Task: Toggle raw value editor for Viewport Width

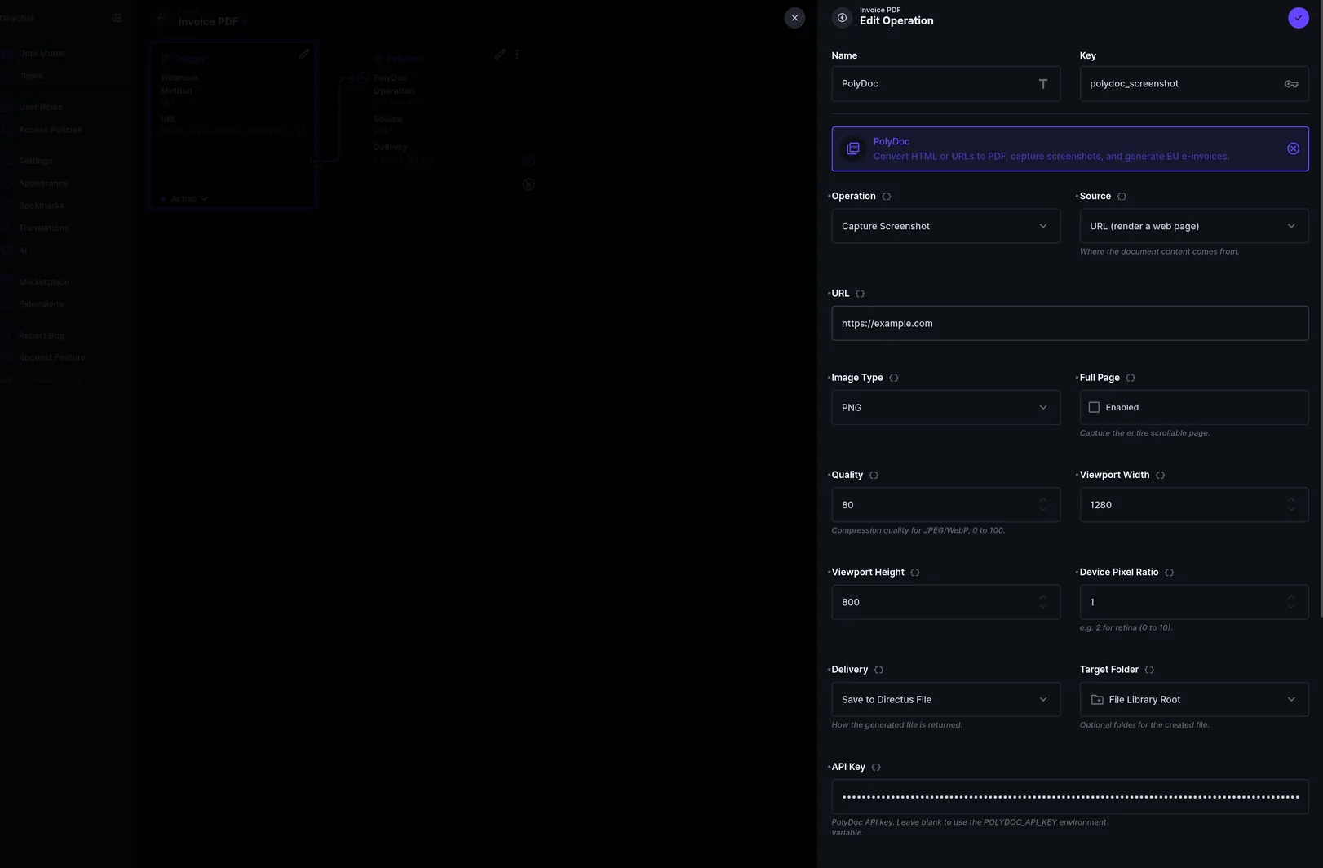Action: tap(1160, 475)
